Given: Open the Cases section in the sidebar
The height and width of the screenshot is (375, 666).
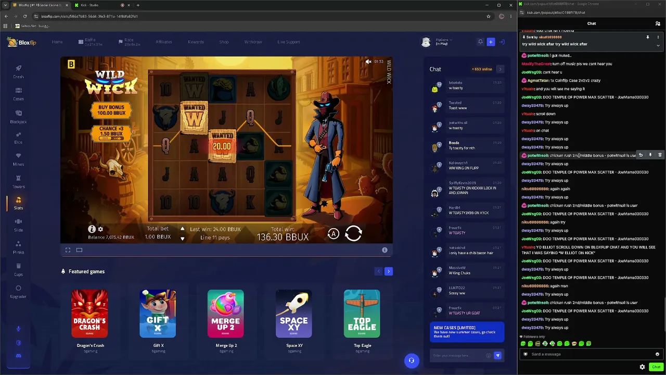Looking at the screenshot, I should pyautogui.click(x=18, y=94).
